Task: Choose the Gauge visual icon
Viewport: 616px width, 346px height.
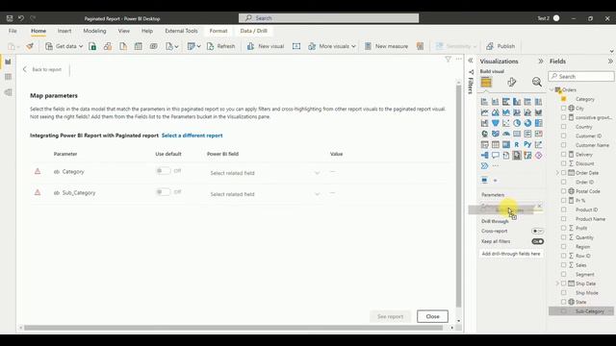Action: (506, 135)
